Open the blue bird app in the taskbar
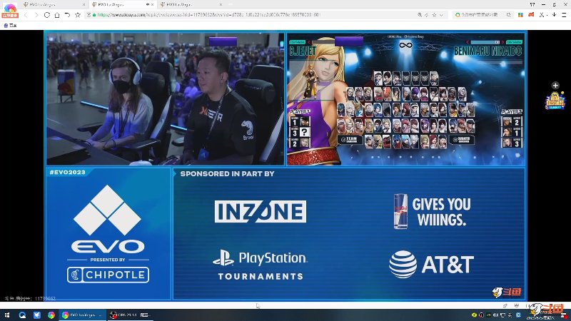Screen dimensions: 571x321 [37, 315]
